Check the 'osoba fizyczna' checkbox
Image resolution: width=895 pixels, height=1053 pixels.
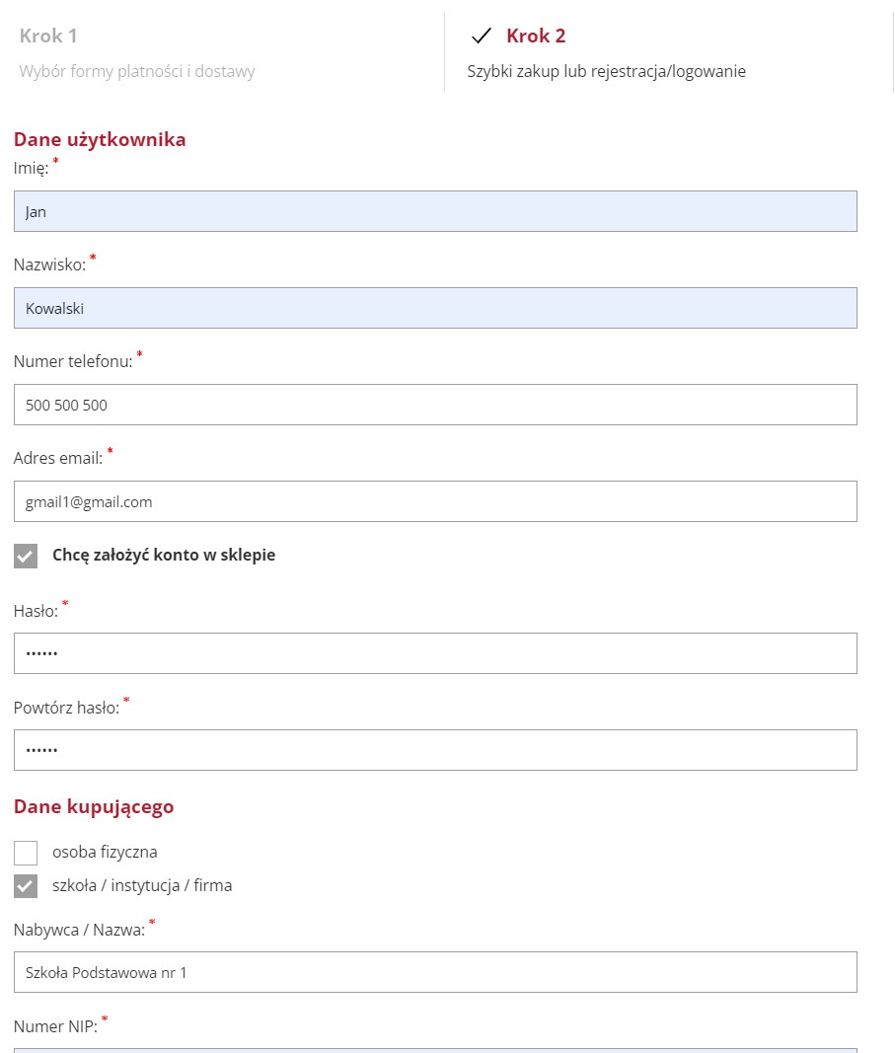(26, 853)
